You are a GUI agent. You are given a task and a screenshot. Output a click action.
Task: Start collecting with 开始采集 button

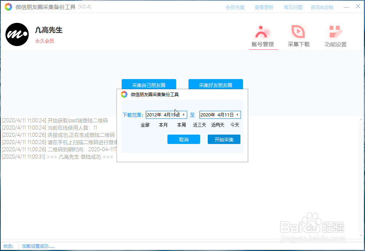click(224, 139)
